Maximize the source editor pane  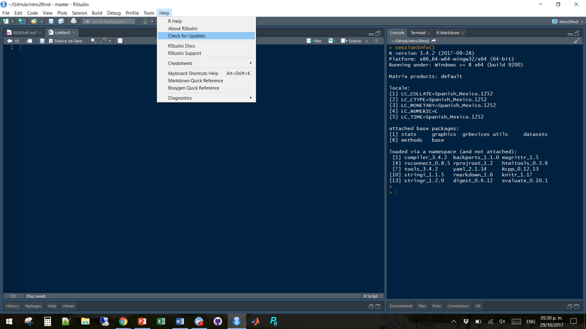pos(378,33)
